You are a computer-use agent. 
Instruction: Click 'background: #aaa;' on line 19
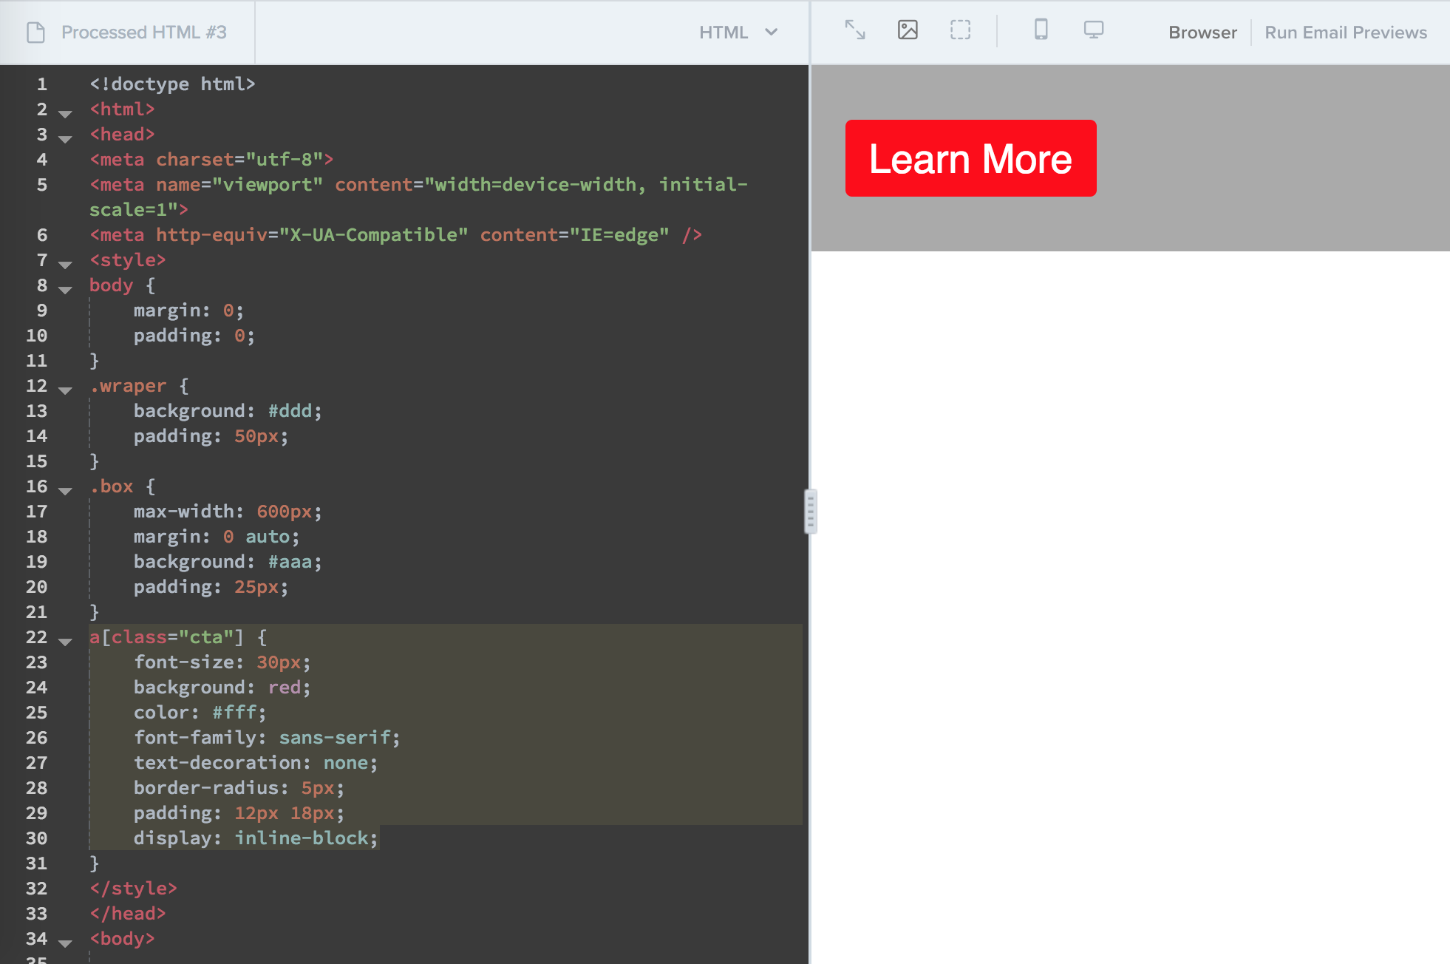(x=228, y=562)
